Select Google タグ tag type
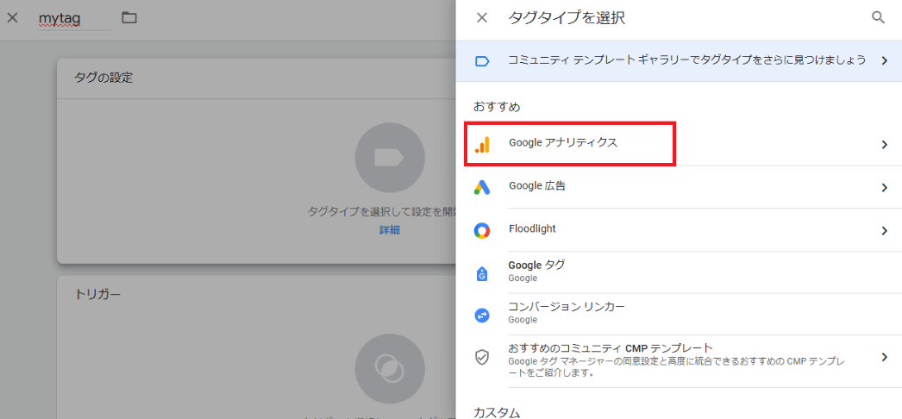 tap(679, 272)
